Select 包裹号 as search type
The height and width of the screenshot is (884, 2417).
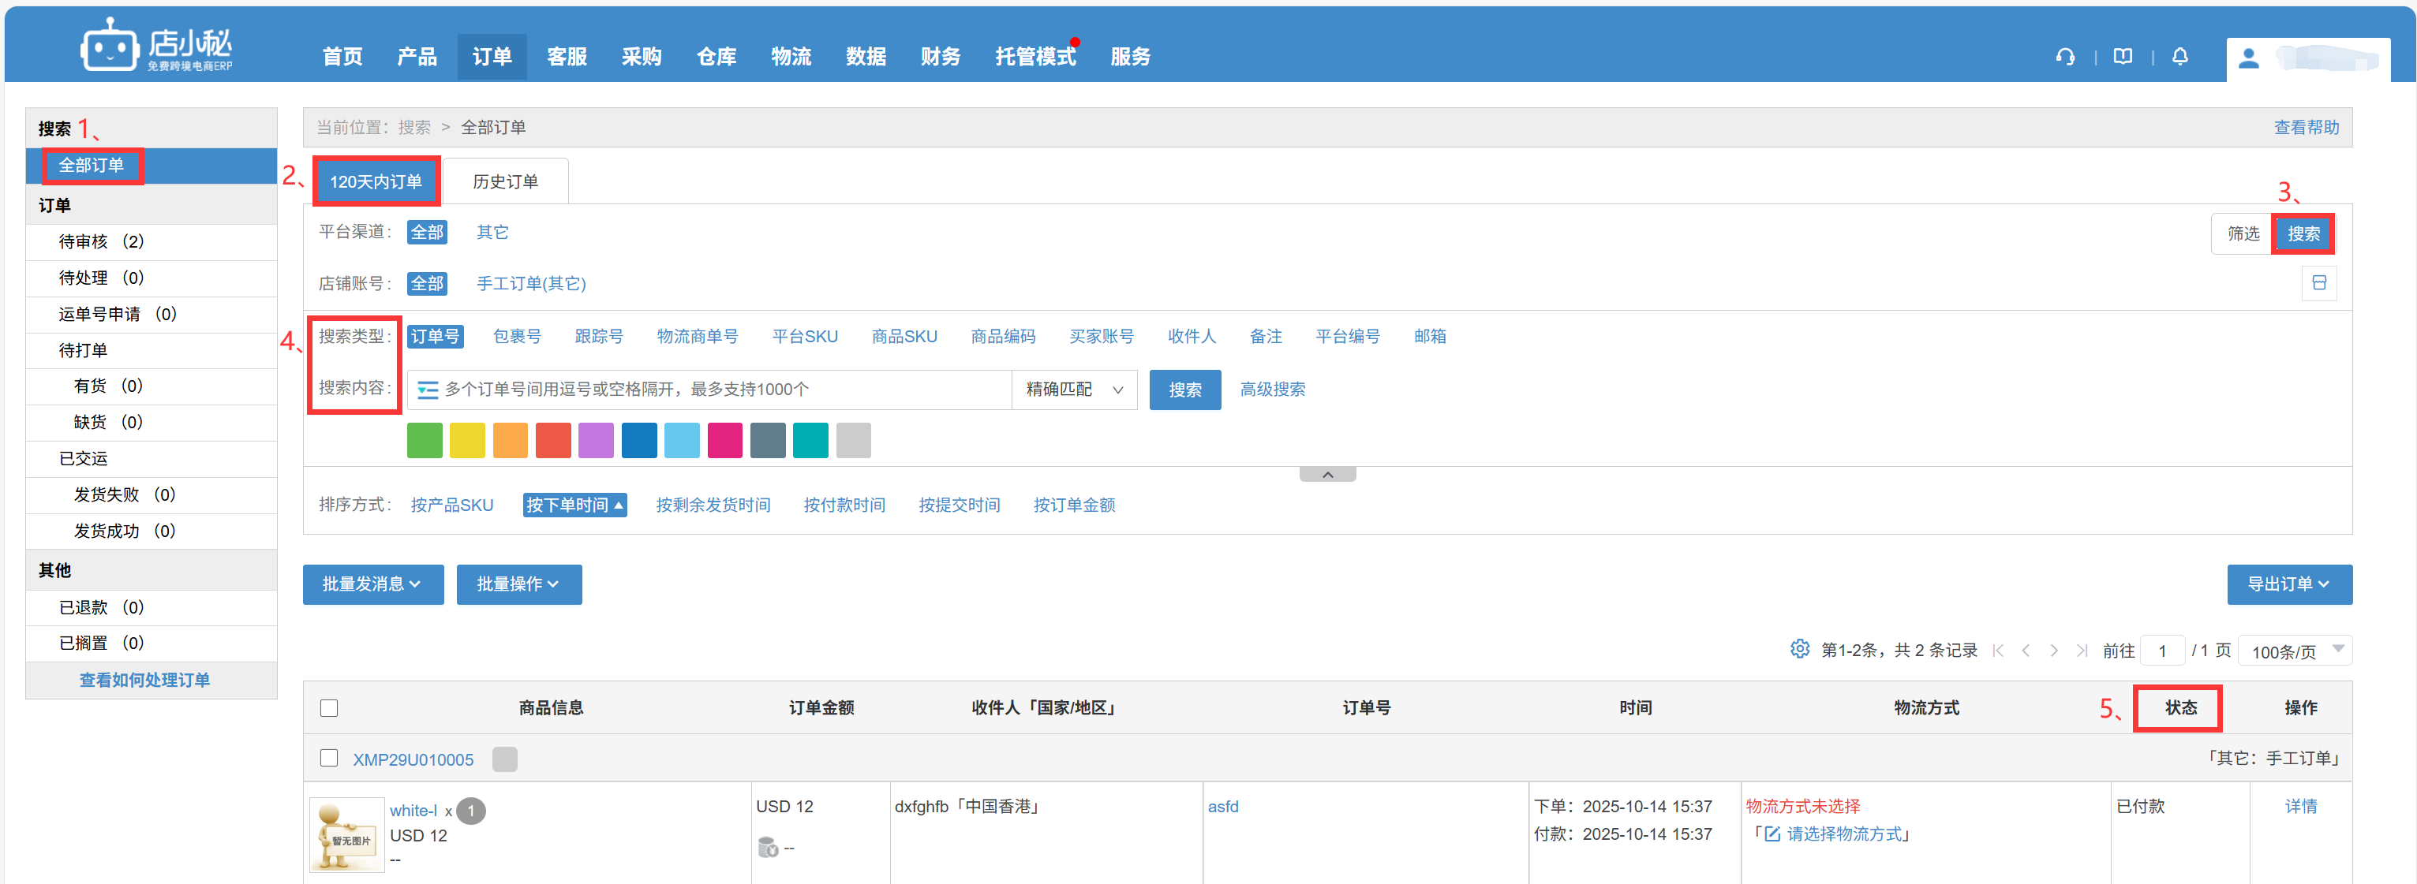pos(516,337)
